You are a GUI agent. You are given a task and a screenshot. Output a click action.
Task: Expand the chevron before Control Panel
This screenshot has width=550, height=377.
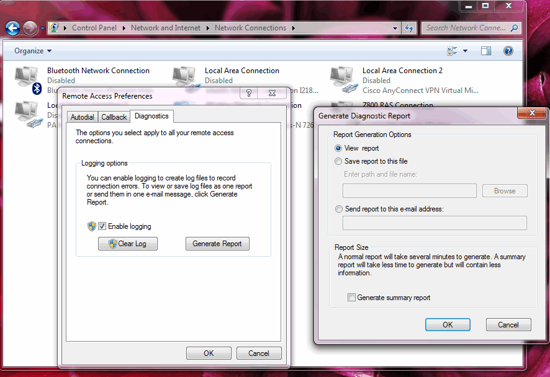pos(65,28)
